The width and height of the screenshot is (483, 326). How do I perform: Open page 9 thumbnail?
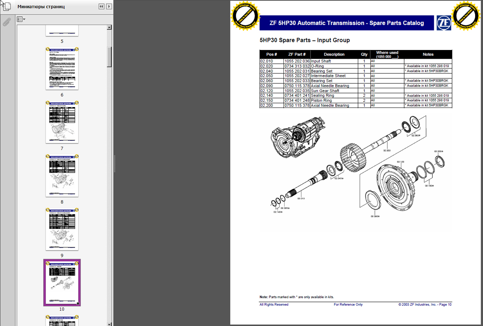pos(62,230)
